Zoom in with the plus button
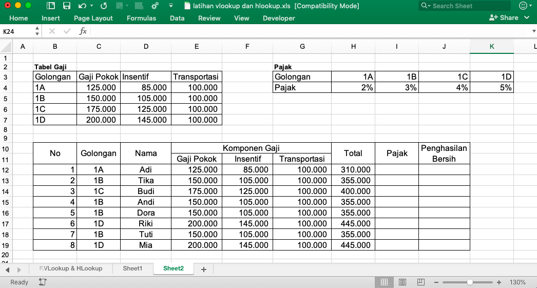The height and width of the screenshot is (288, 537). [x=499, y=282]
